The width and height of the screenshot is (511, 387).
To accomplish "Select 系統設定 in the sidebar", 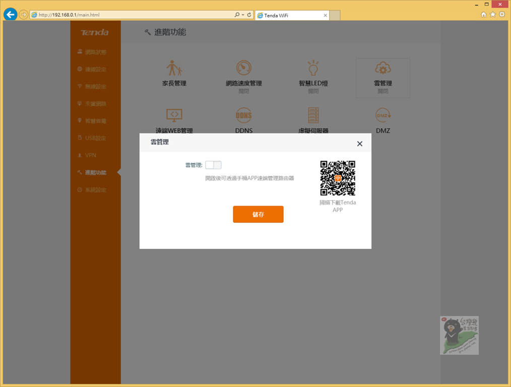I will (95, 189).
